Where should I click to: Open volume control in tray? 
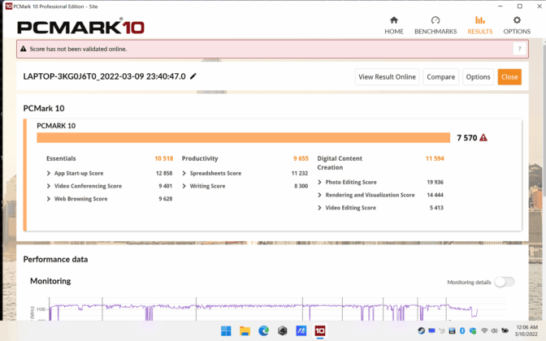tap(494, 330)
